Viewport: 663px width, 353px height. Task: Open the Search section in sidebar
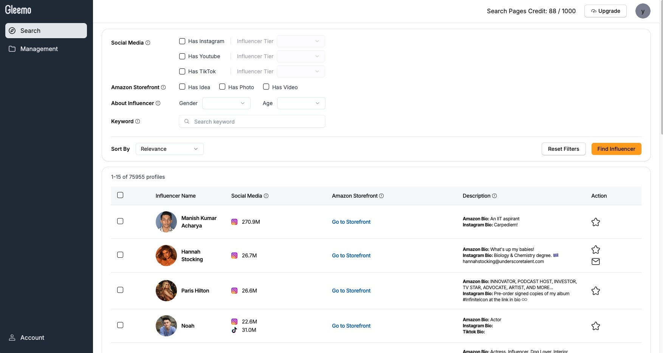(46, 31)
